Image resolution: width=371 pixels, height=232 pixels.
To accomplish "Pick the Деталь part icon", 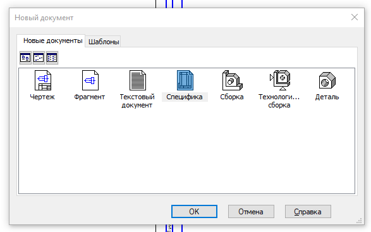I will click(x=327, y=80).
